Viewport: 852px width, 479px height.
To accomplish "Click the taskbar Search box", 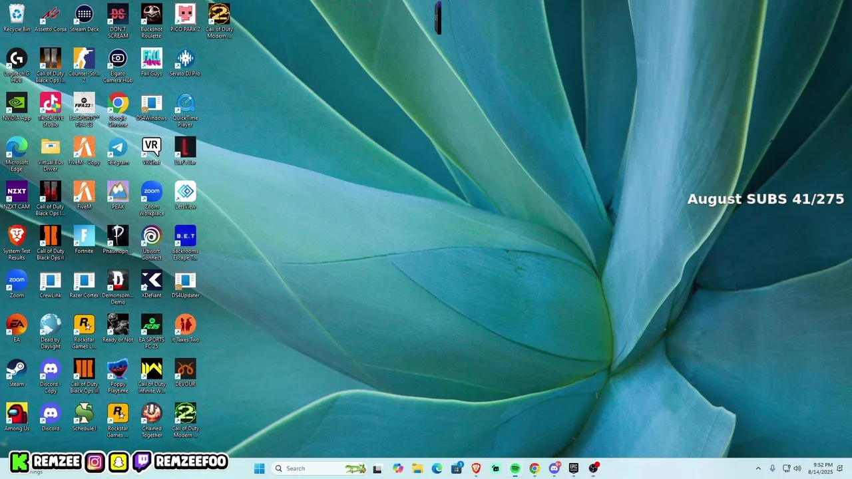I will (x=321, y=468).
